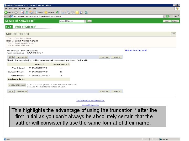Open the Home page house icon
This screenshot has height=141, width=189.
[31, 12]
